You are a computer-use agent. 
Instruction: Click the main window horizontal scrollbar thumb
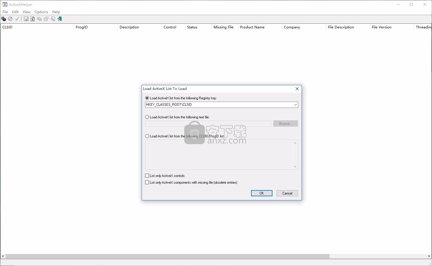tap(167, 256)
